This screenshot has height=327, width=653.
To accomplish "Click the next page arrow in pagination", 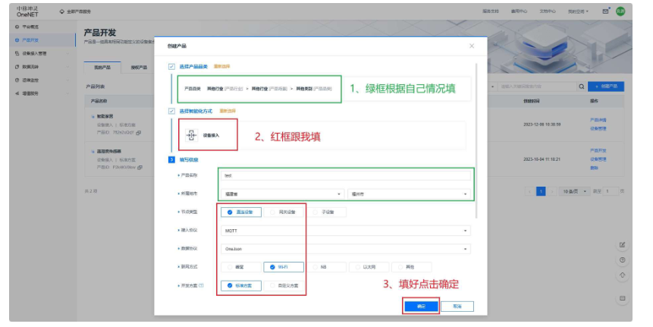I will coord(552,191).
